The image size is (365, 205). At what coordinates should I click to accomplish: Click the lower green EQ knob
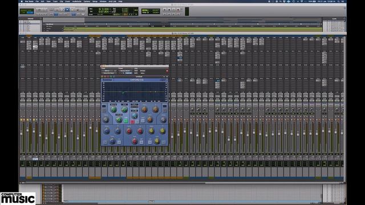click(x=119, y=120)
